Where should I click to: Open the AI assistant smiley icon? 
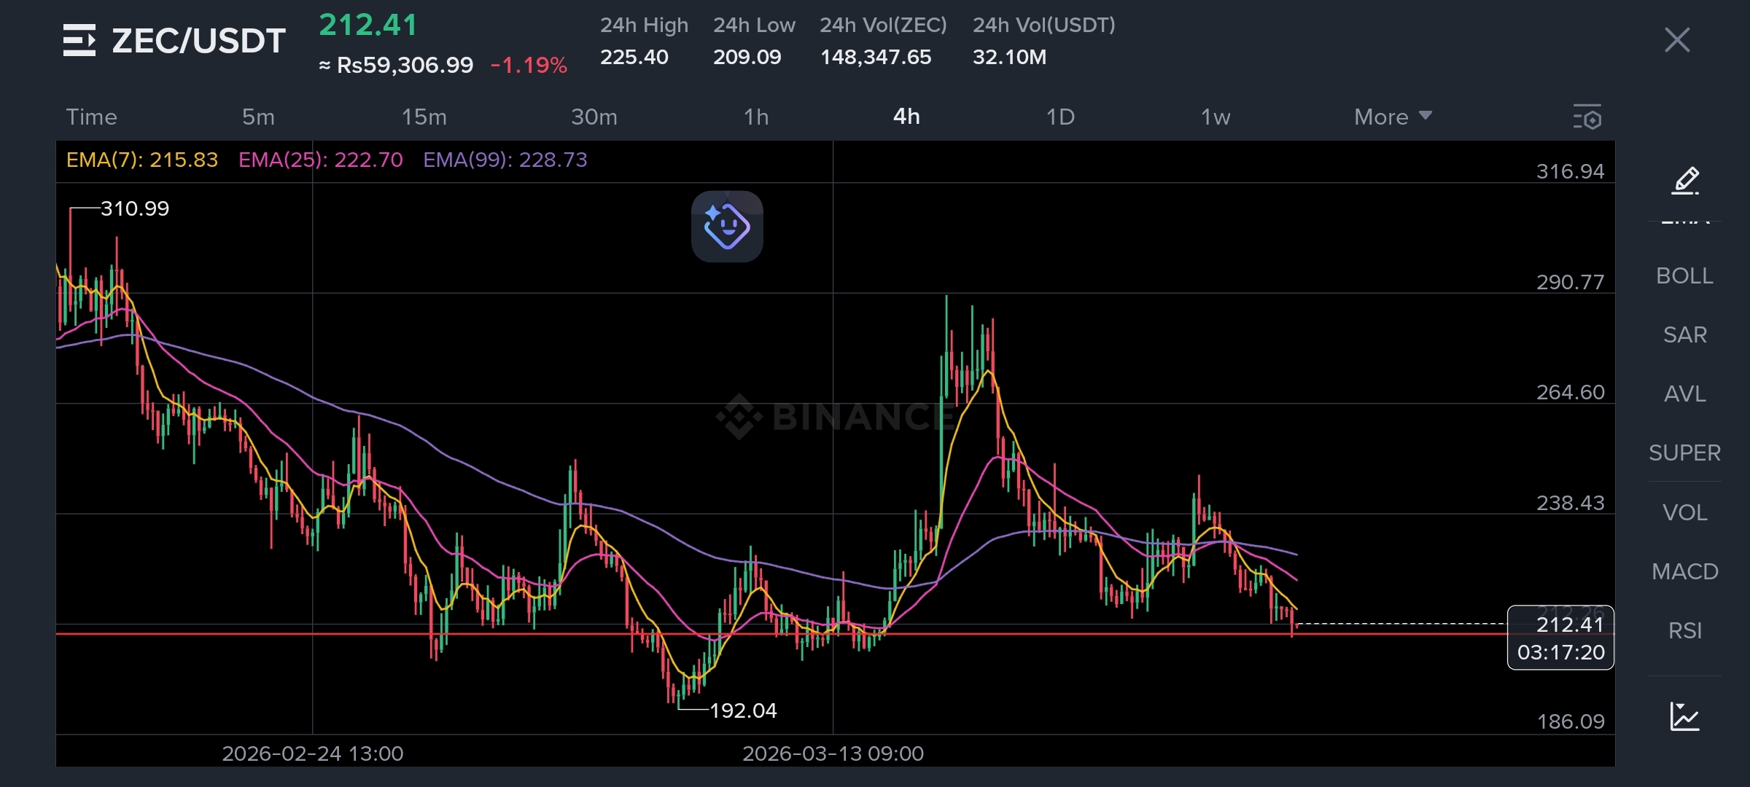[727, 227]
